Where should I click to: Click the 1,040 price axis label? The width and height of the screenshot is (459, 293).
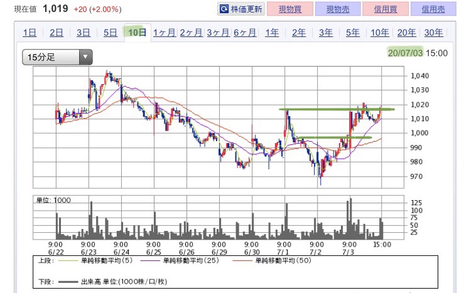coord(420,76)
